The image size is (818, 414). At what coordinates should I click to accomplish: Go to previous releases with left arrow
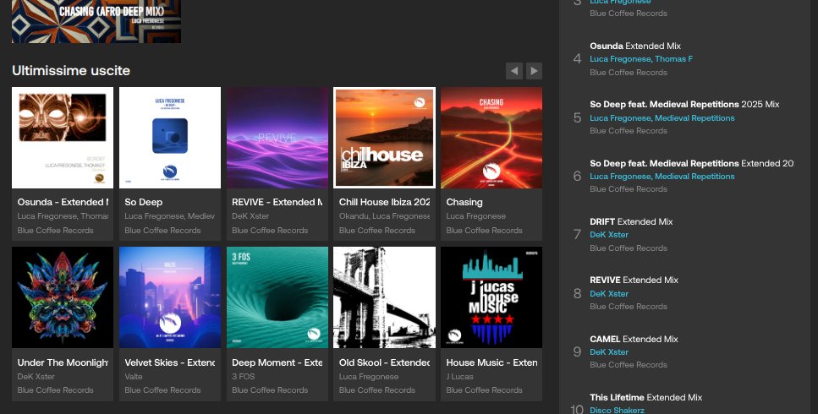(513, 71)
